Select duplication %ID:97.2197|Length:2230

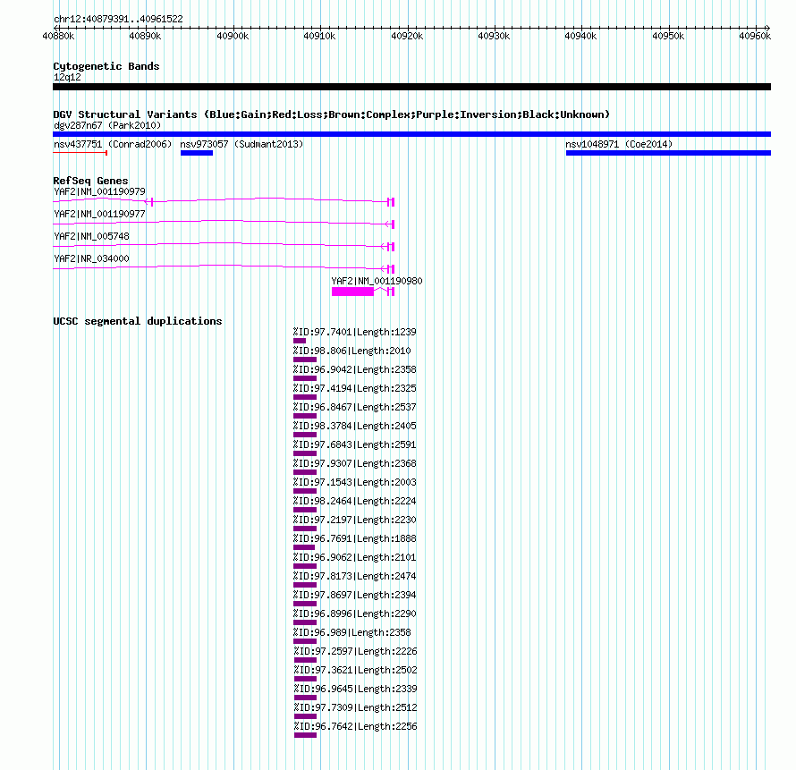305,529
